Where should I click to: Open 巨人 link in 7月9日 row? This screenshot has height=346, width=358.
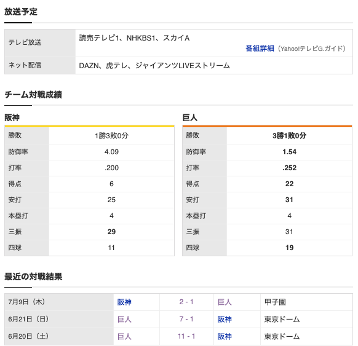click(x=225, y=302)
